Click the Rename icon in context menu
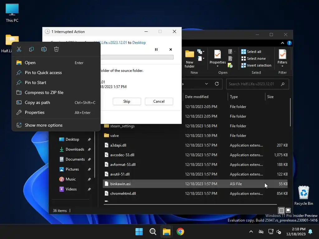Image resolution: width=319 pixels, height=239 pixels. [x=44, y=49]
